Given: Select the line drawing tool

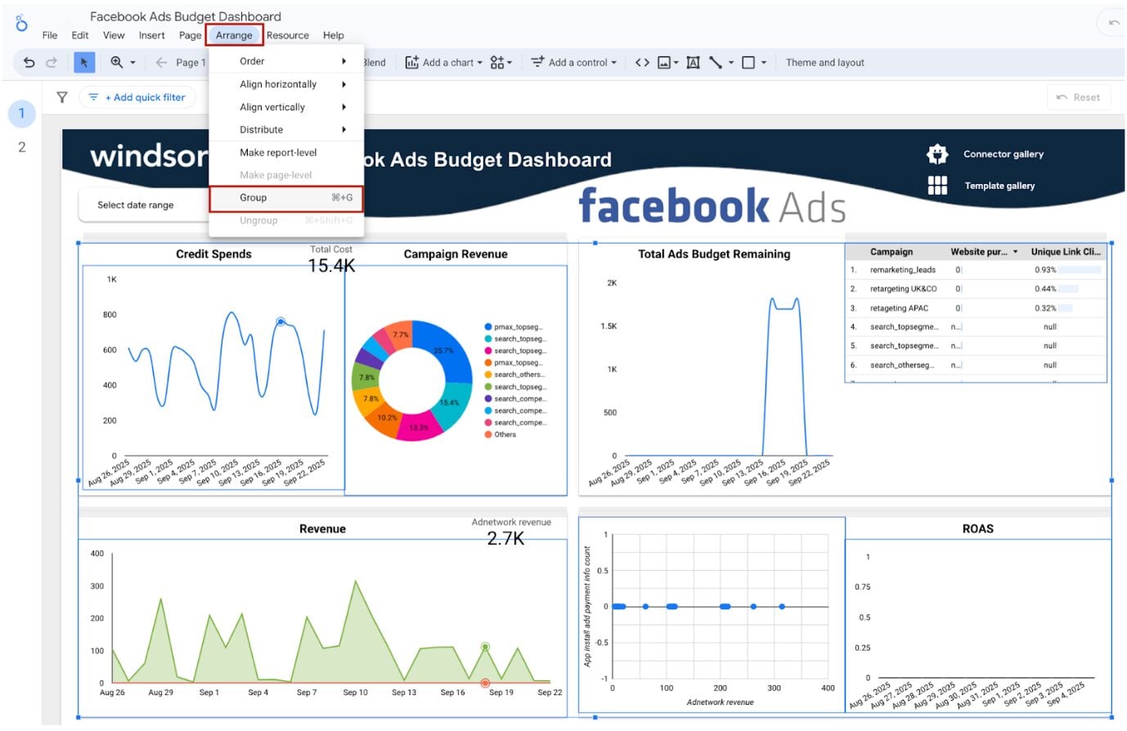Looking at the screenshot, I should (x=716, y=62).
